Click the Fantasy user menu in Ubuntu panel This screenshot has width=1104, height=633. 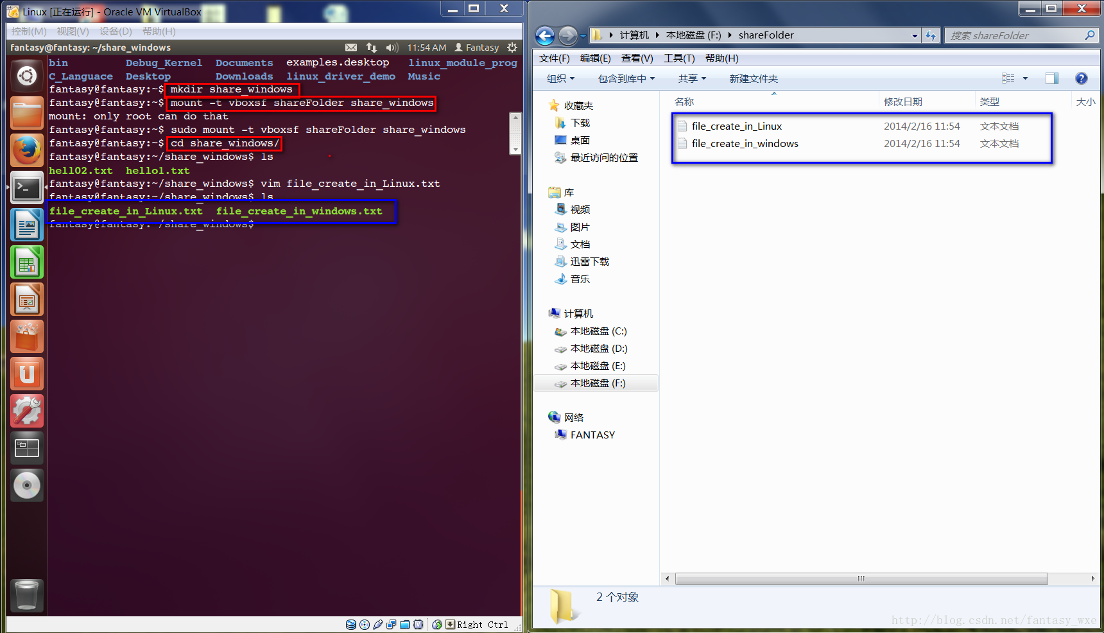point(477,48)
